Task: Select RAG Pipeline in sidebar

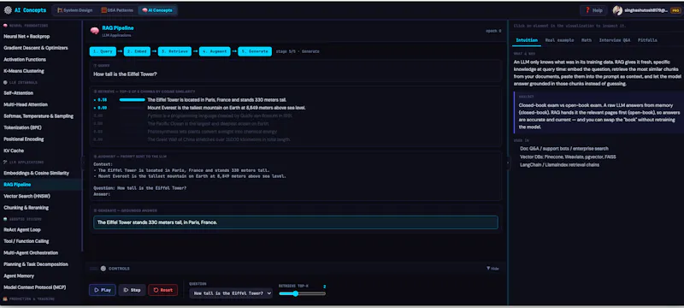Action: click(41, 185)
